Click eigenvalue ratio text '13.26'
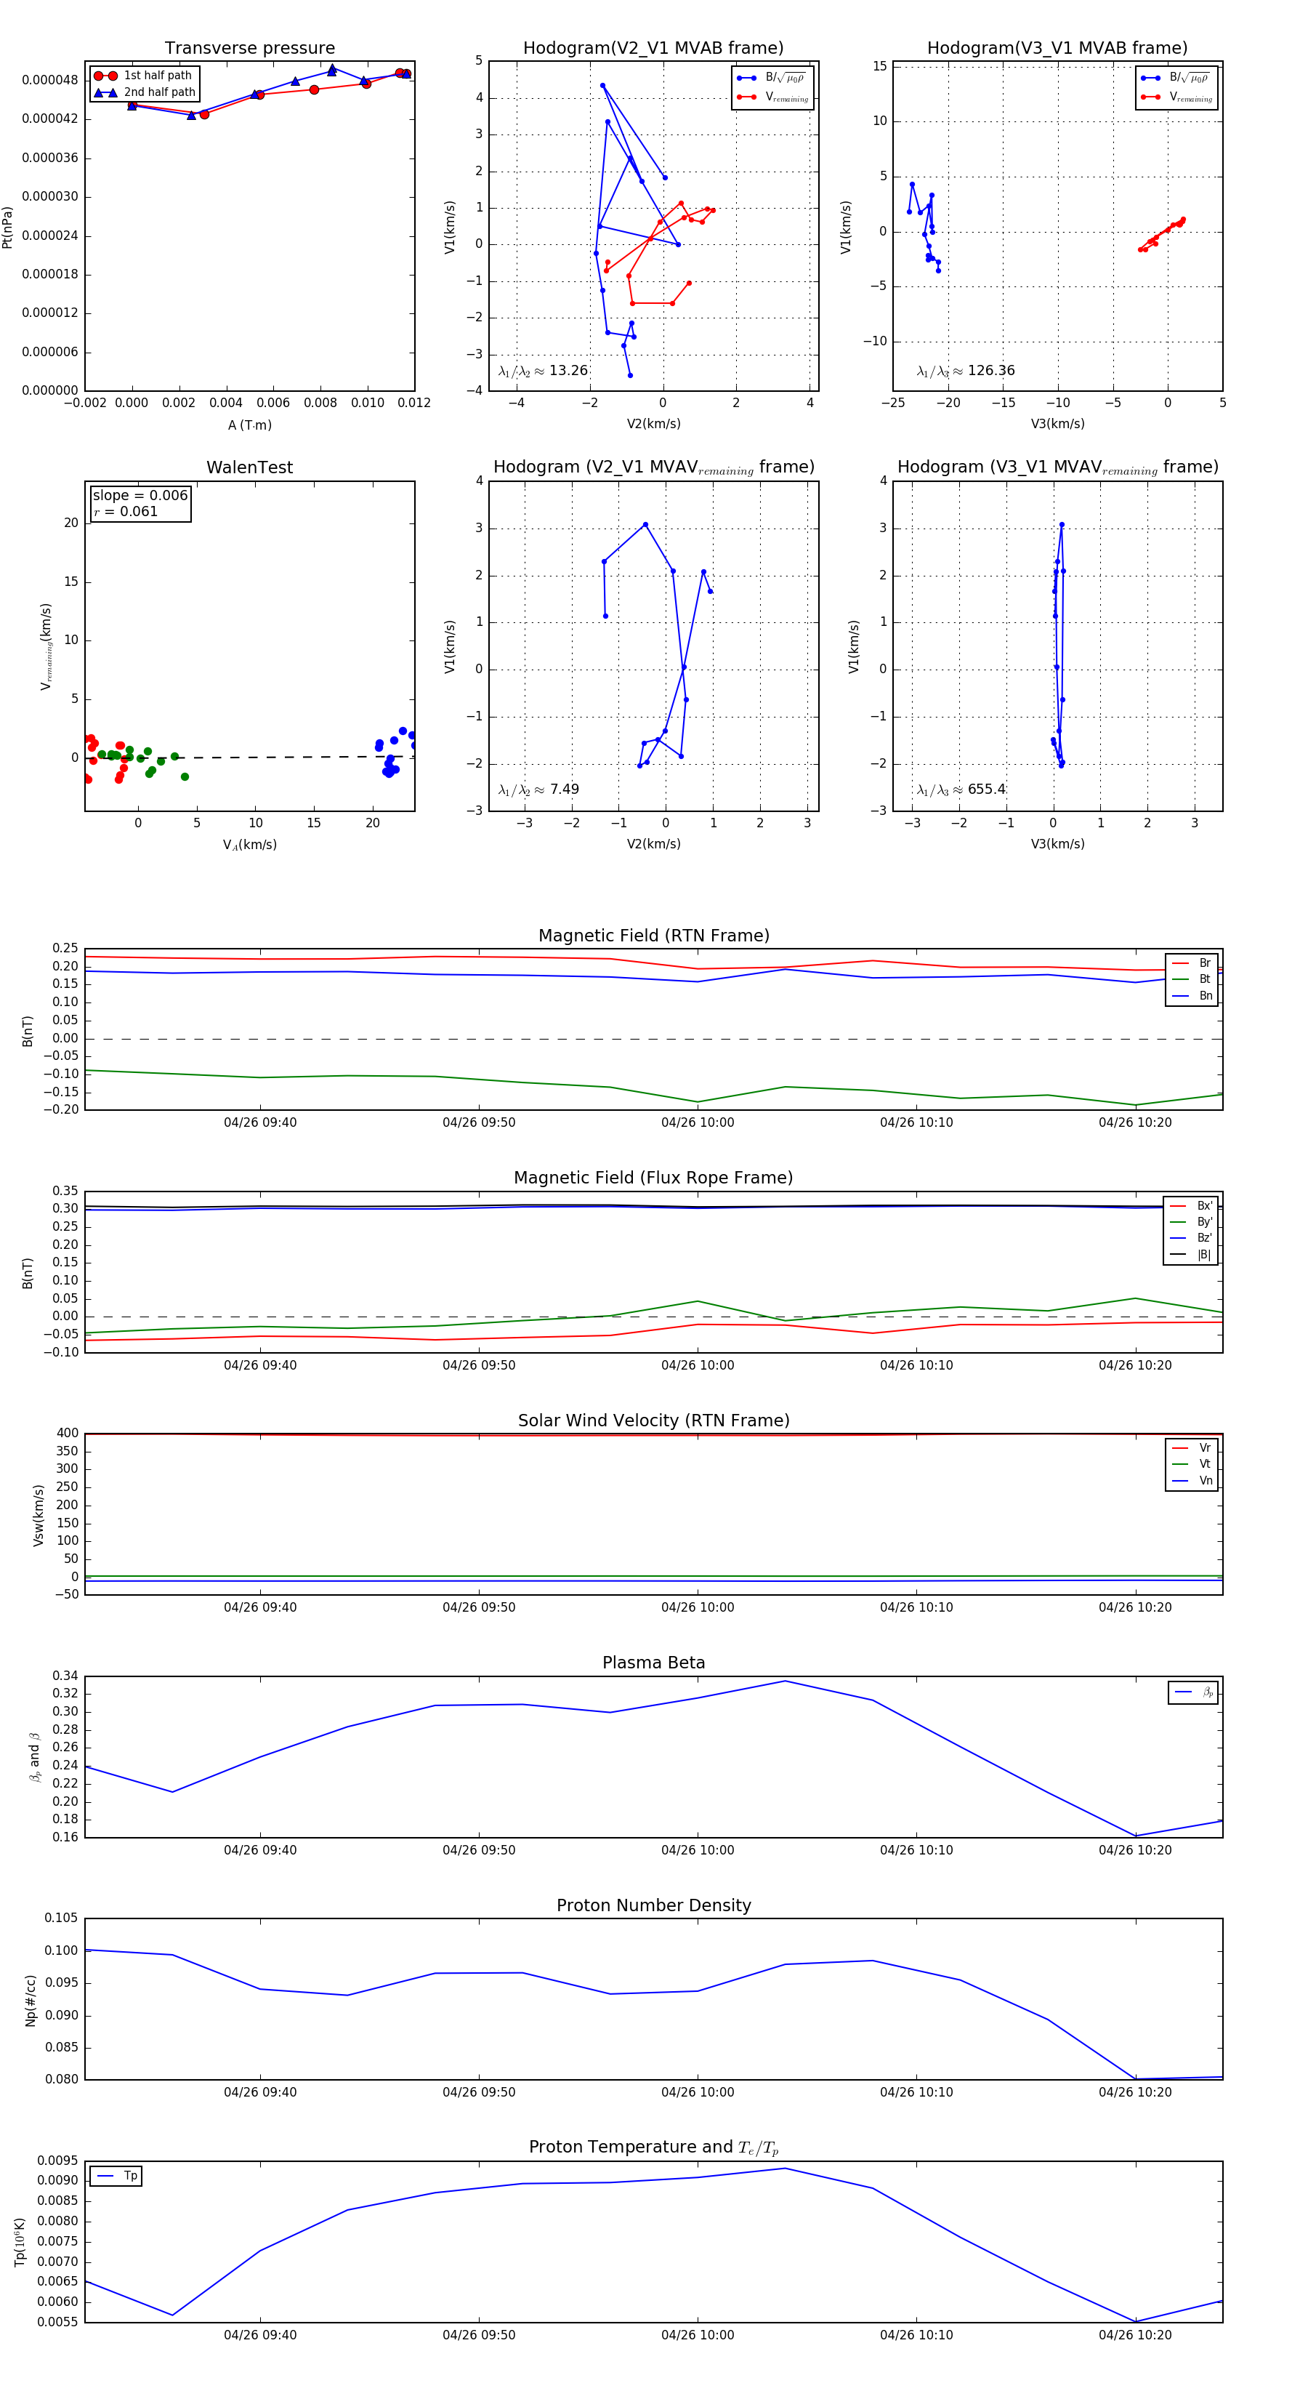The image size is (1308, 2399). pos(568,371)
